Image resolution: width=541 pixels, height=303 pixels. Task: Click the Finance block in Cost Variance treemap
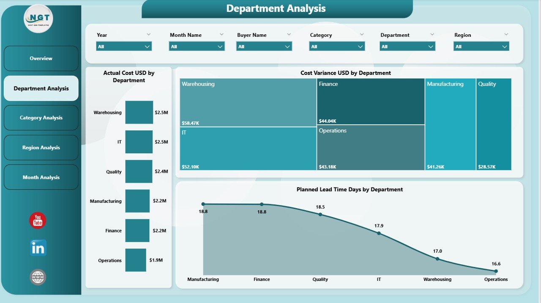point(371,102)
